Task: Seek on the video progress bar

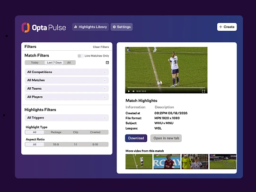Action: click(x=166, y=88)
